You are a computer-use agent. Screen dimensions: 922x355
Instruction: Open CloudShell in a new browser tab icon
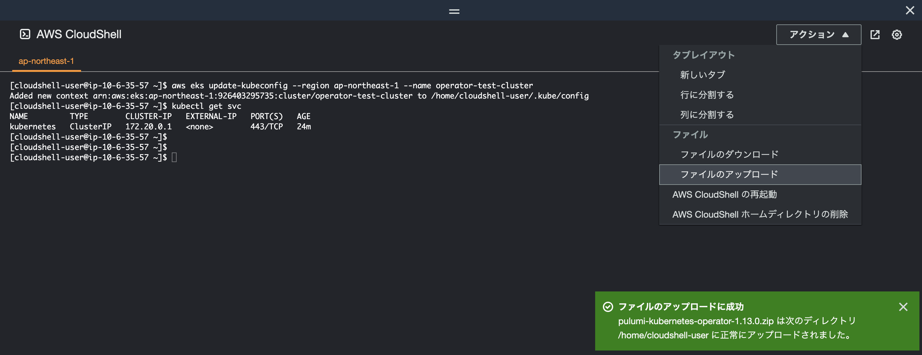point(875,35)
